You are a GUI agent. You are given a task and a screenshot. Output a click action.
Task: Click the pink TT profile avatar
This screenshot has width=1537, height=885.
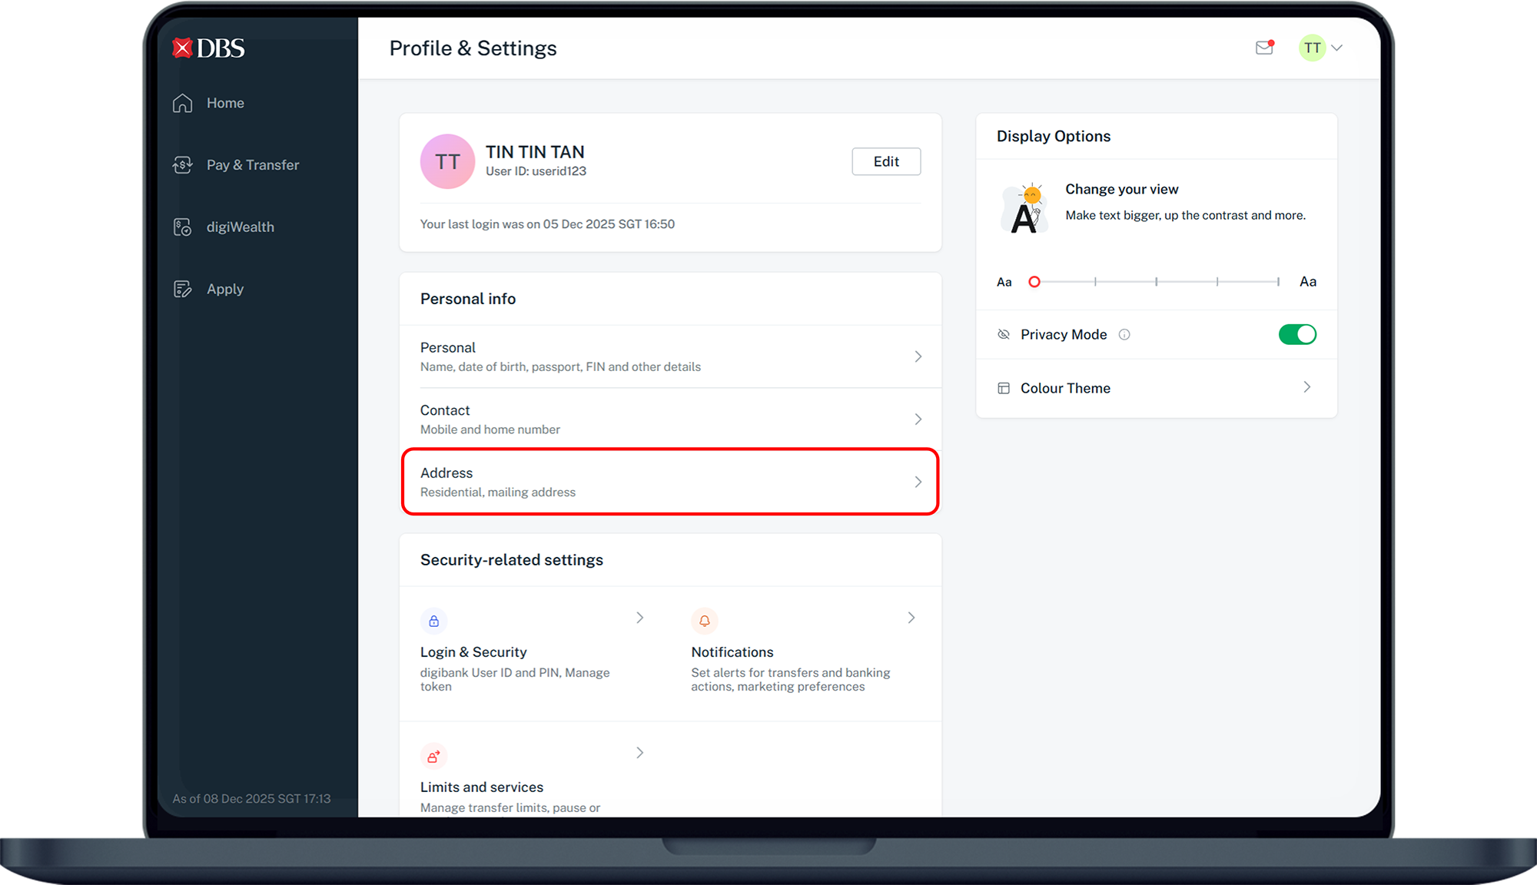(x=447, y=161)
